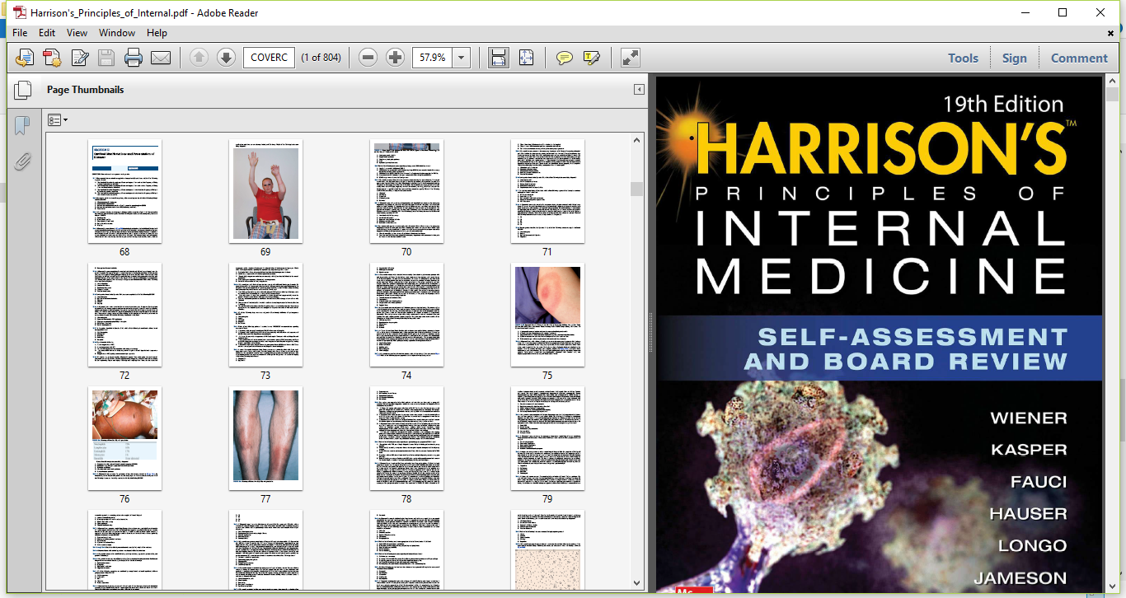The height and width of the screenshot is (598, 1126).
Task: Zoom out using the minus button
Action: coord(368,58)
